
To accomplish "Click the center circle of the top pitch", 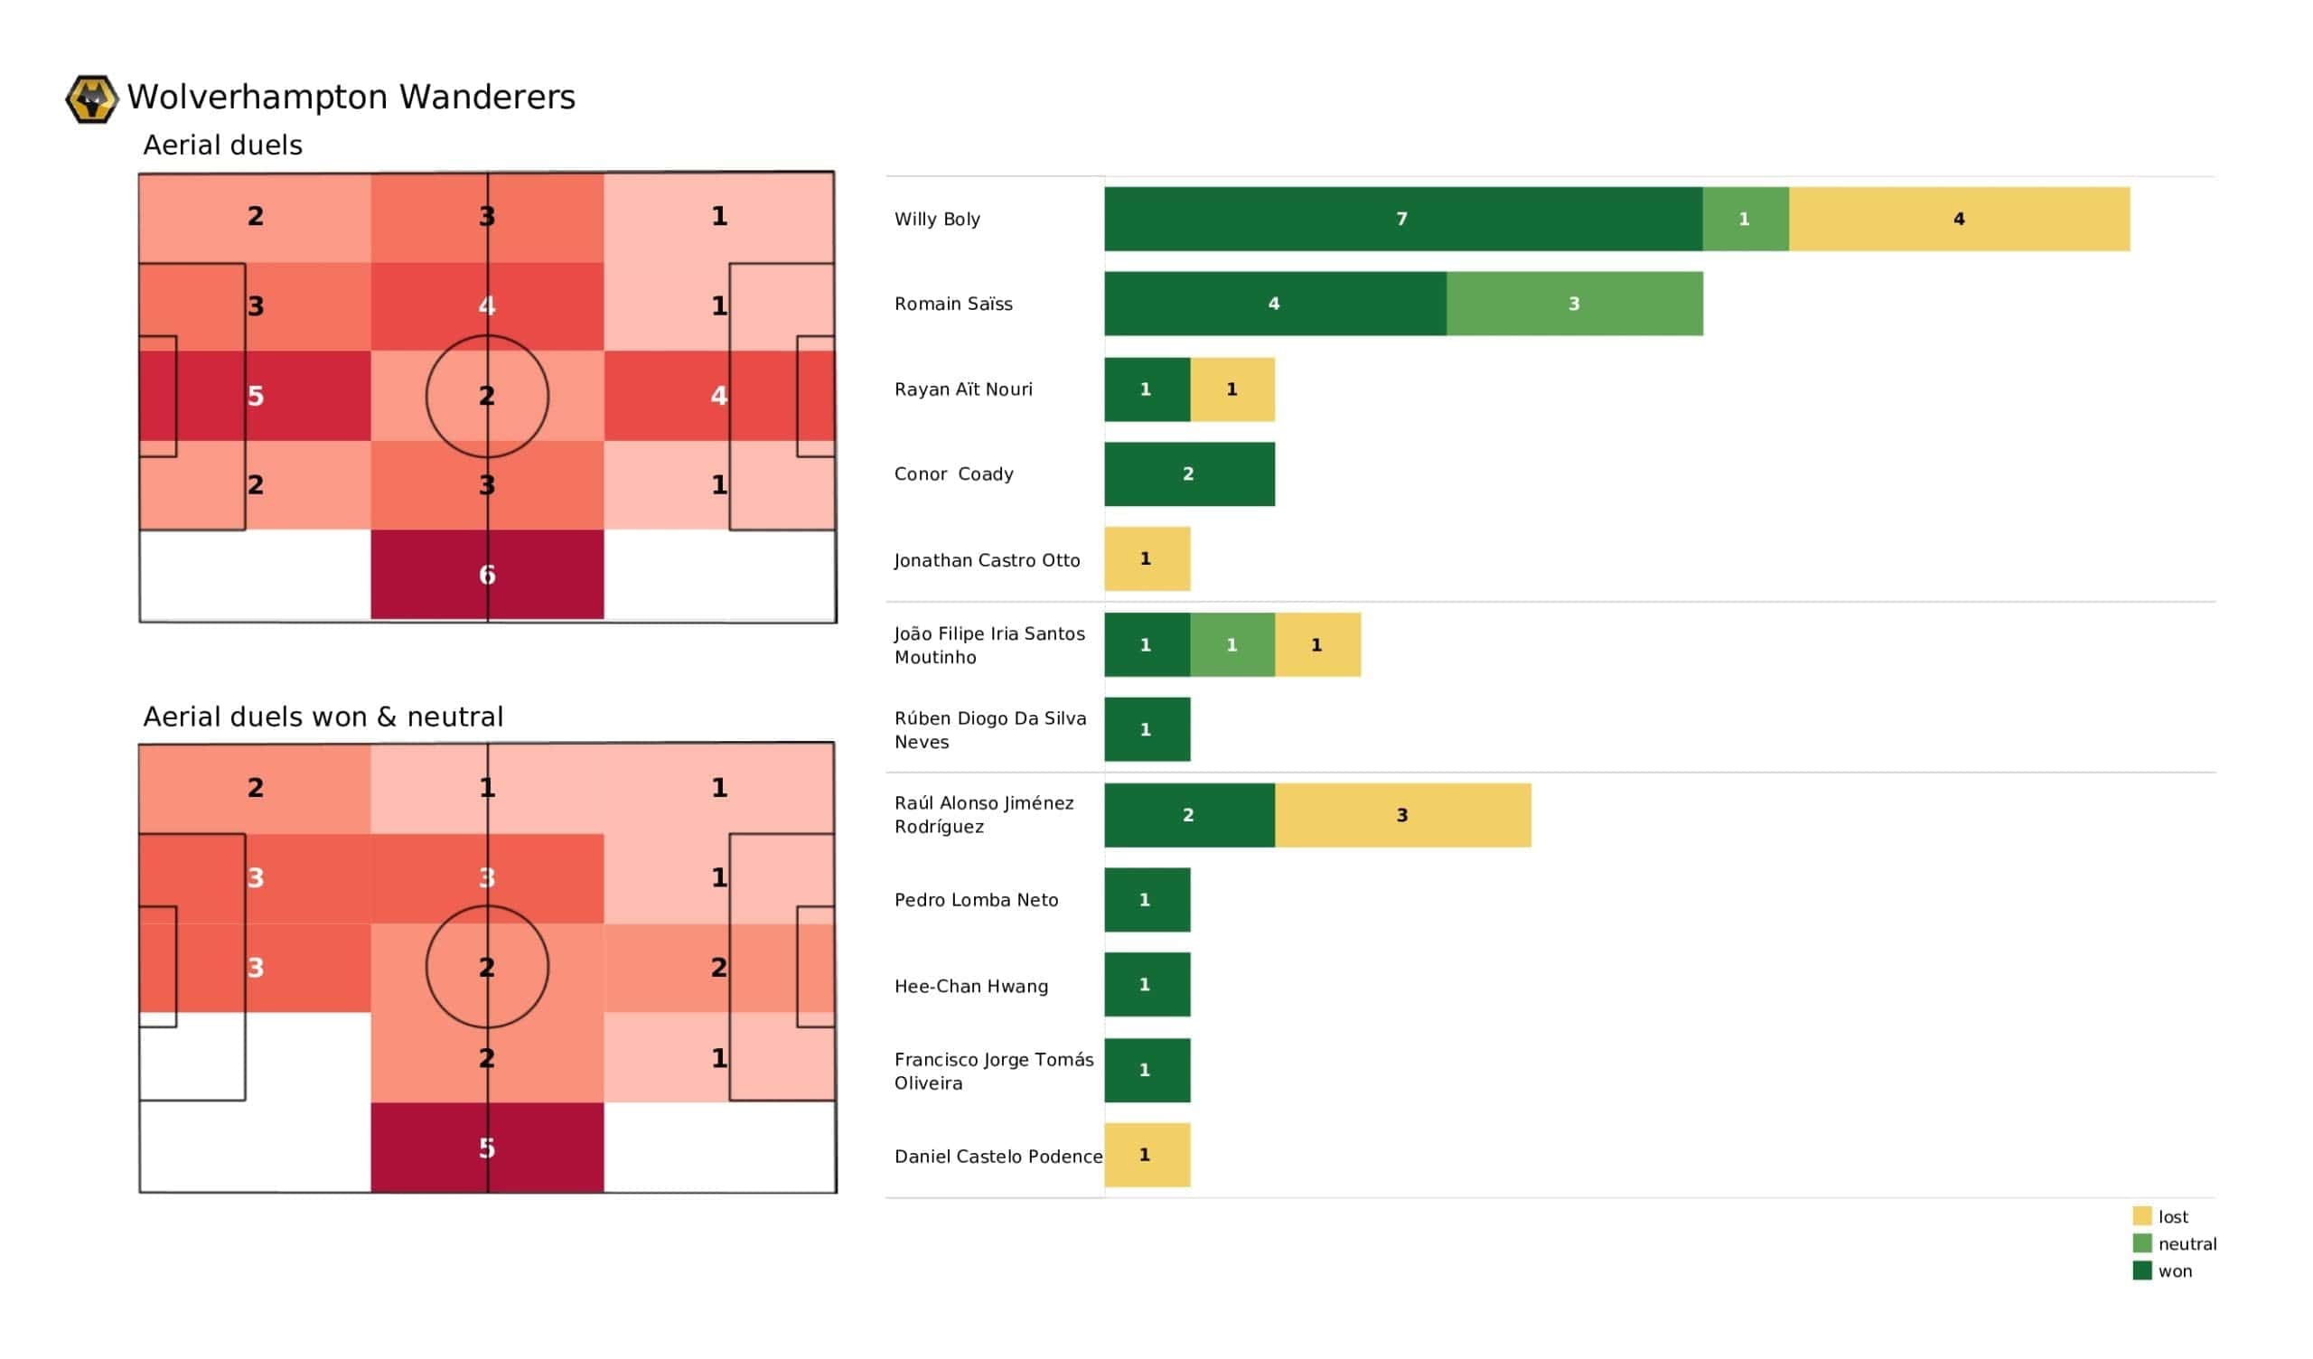I will [486, 396].
